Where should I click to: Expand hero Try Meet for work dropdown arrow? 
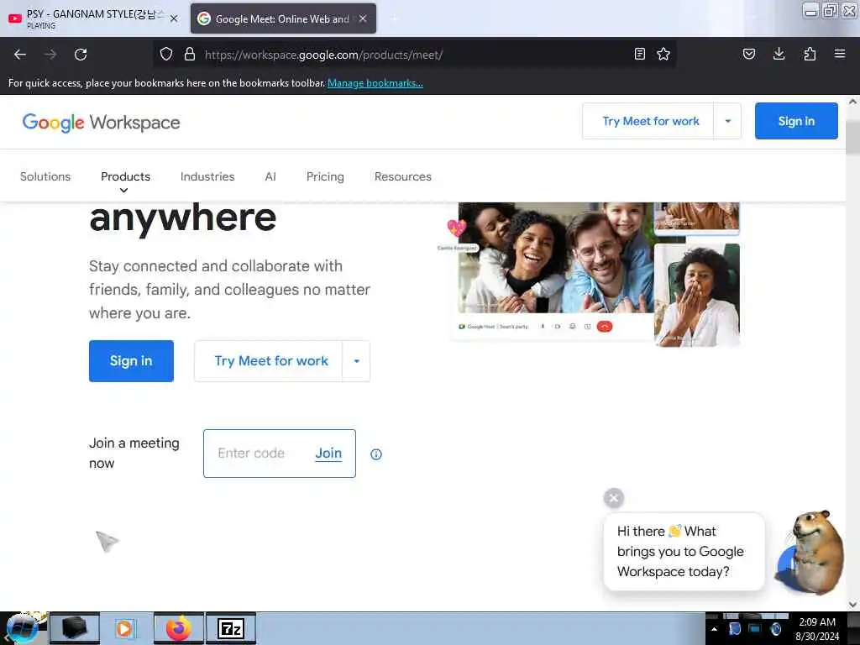click(356, 361)
